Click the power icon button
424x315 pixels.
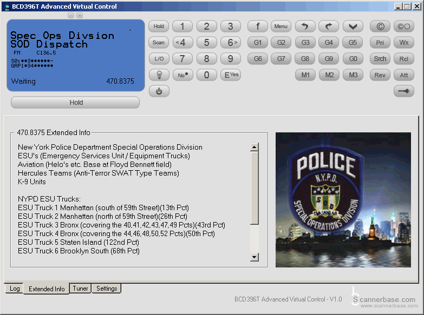(x=159, y=91)
